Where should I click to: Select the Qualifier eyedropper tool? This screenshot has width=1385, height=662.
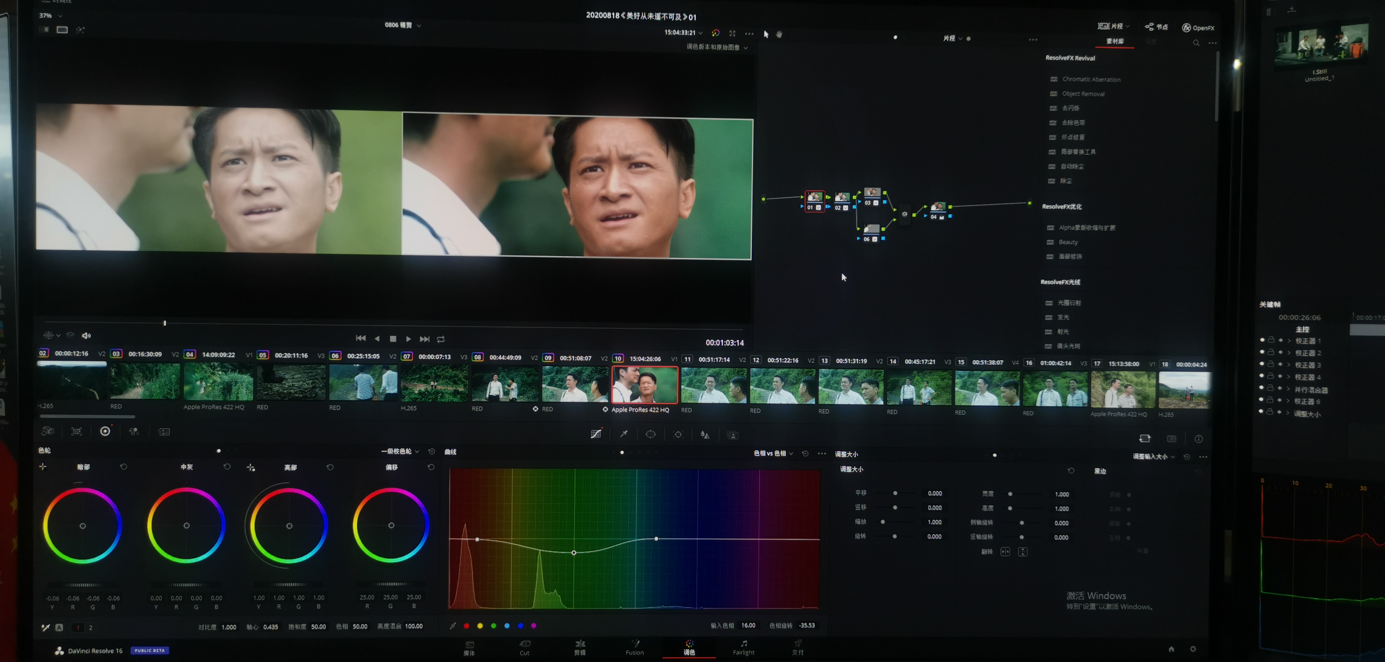click(x=624, y=434)
